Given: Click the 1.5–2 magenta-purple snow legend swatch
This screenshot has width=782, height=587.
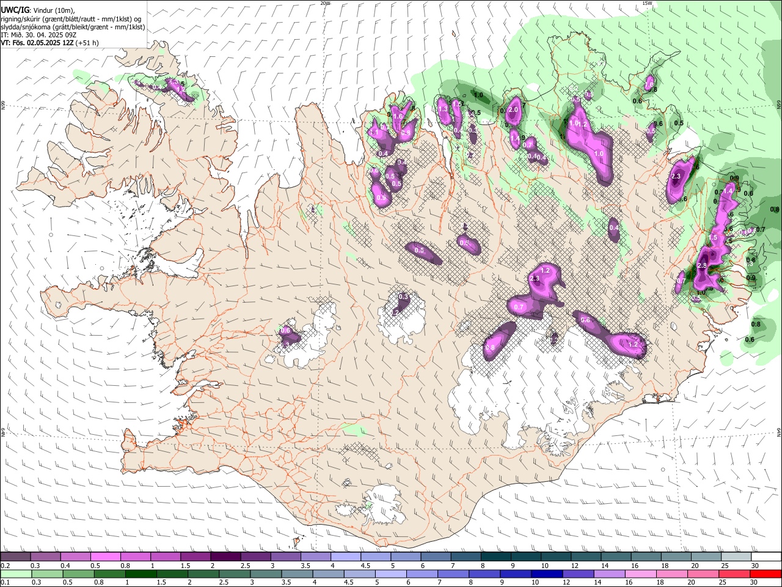Looking at the screenshot, I should coord(195,557).
